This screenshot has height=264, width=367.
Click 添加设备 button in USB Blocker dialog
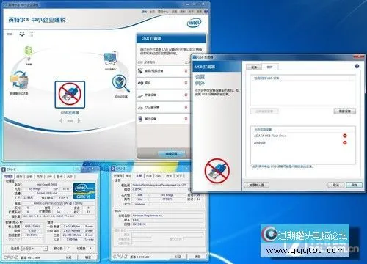point(345,111)
